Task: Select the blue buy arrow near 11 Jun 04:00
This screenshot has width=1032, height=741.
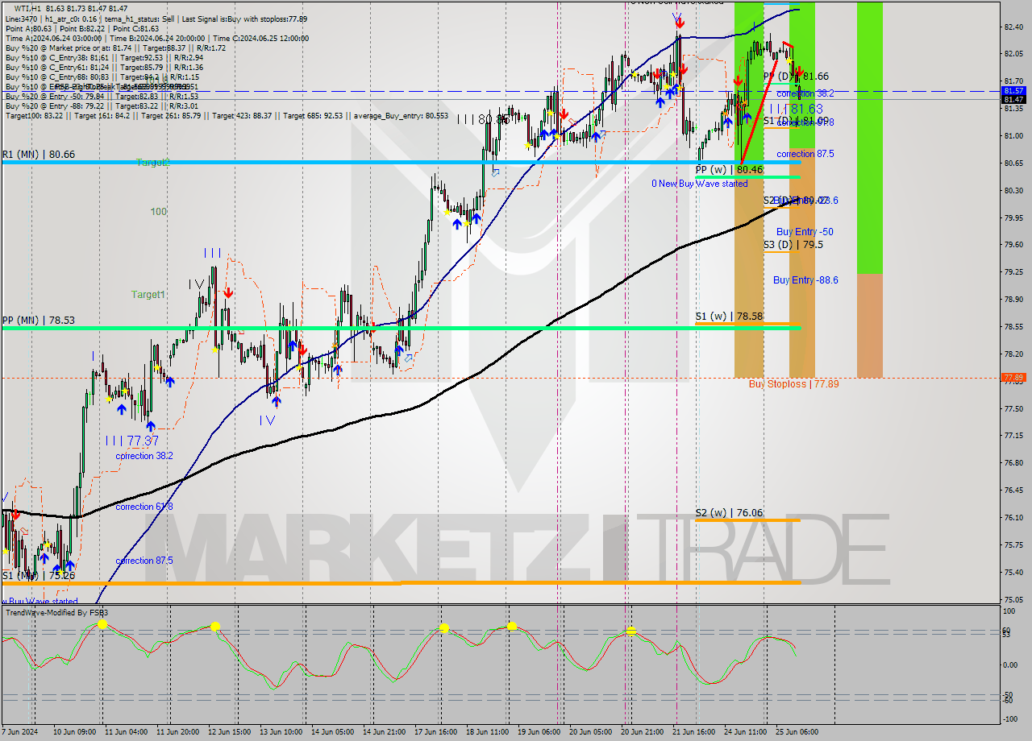Action: click(x=121, y=409)
